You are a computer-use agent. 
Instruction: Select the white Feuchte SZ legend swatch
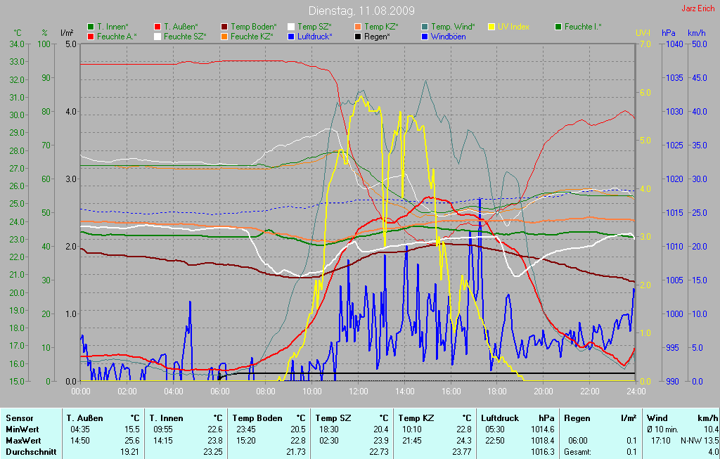coord(157,37)
